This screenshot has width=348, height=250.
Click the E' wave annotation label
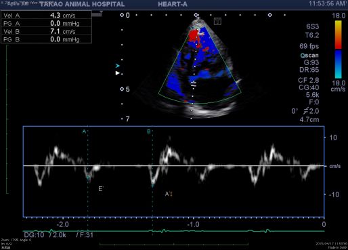click(x=101, y=189)
